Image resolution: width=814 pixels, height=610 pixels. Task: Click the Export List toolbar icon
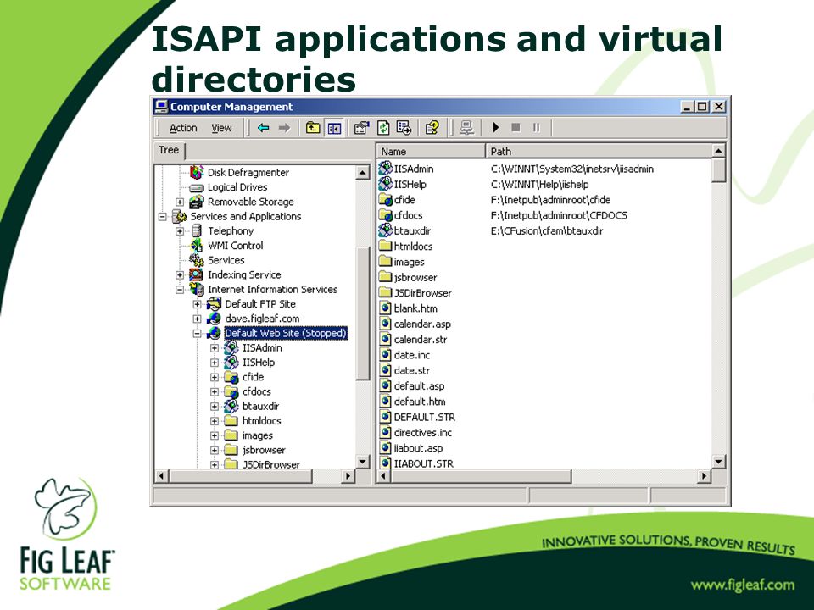pos(404,128)
